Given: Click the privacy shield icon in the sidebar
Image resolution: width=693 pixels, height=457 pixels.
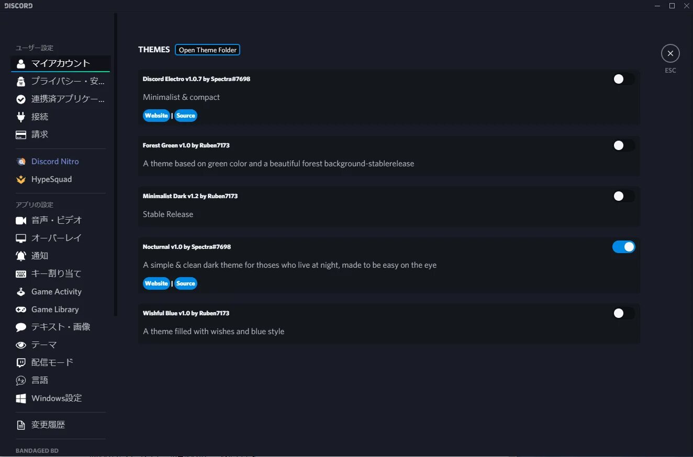Looking at the screenshot, I should click(x=21, y=82).
